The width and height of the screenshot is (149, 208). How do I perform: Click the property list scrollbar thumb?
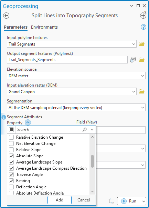coord(92,161)
